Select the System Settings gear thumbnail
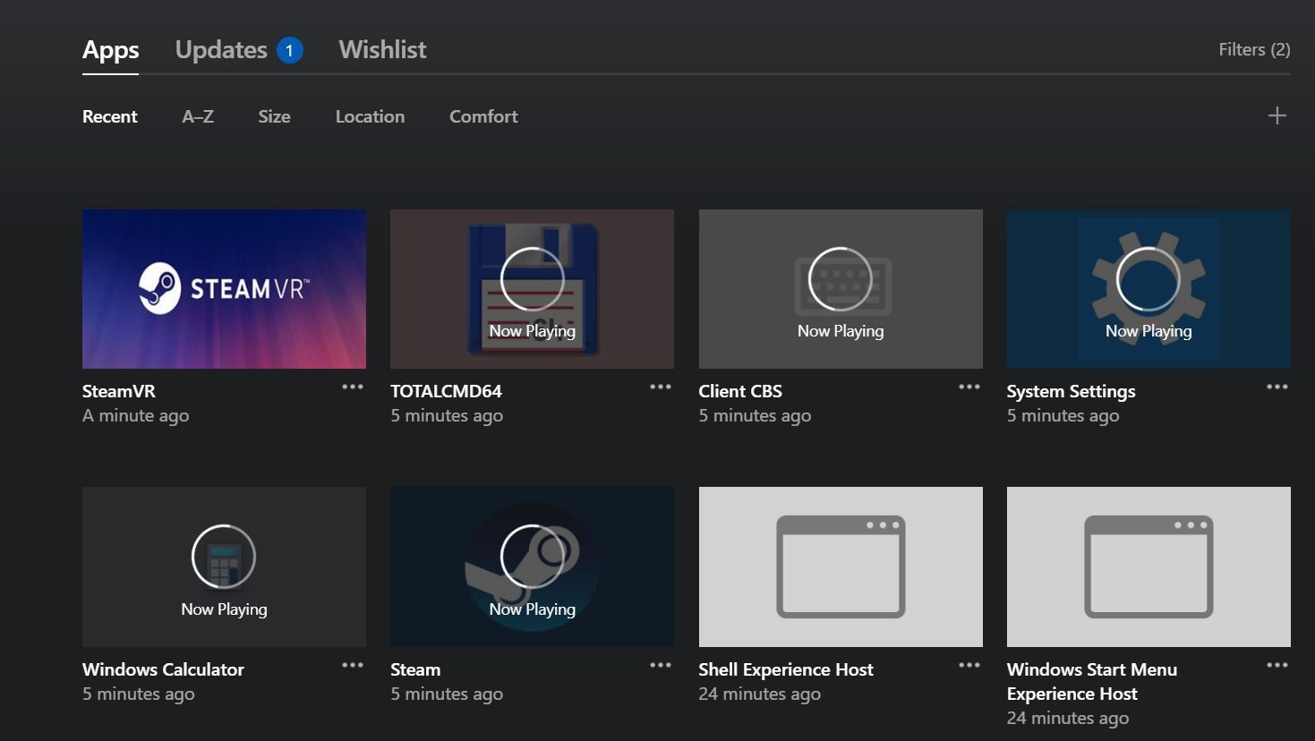Screen dimensions: 1315x741 point(1148,289)
